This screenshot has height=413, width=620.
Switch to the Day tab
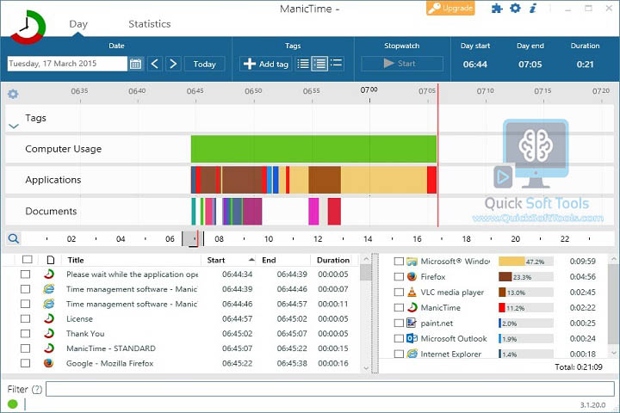[x=78, y=24]
